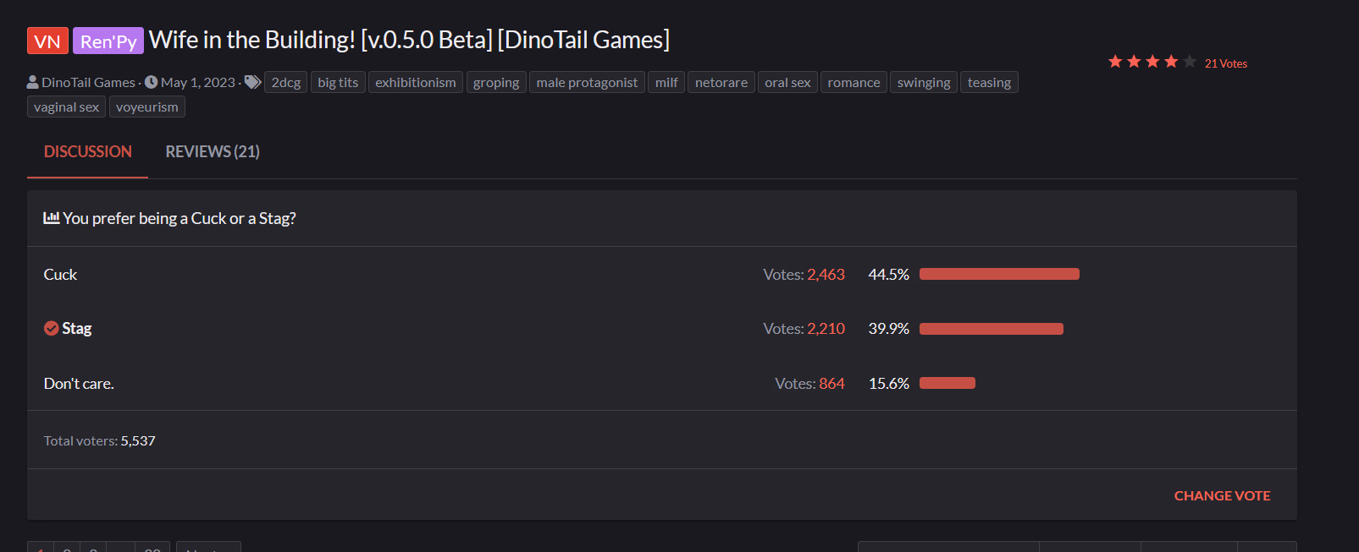The width and height of the screenshot is (1359, 552).
Task: Click the fifth (gray) rating star
Action: tap(1190, 62)
